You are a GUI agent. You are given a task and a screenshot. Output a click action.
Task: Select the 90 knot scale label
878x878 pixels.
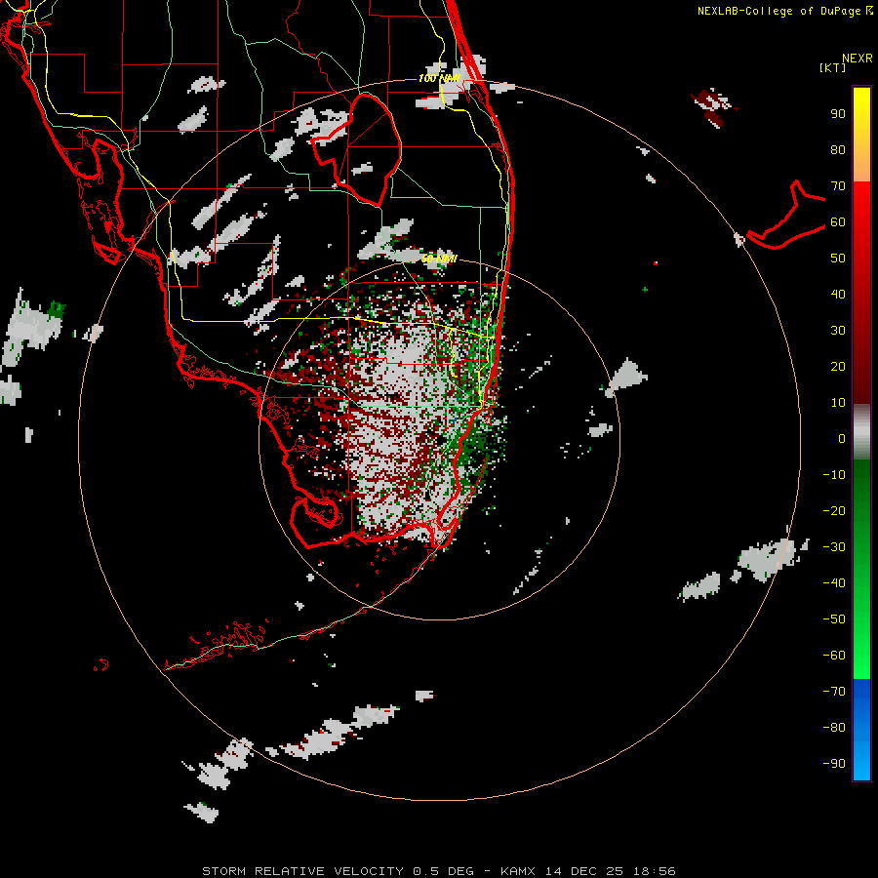pos(838,114)
